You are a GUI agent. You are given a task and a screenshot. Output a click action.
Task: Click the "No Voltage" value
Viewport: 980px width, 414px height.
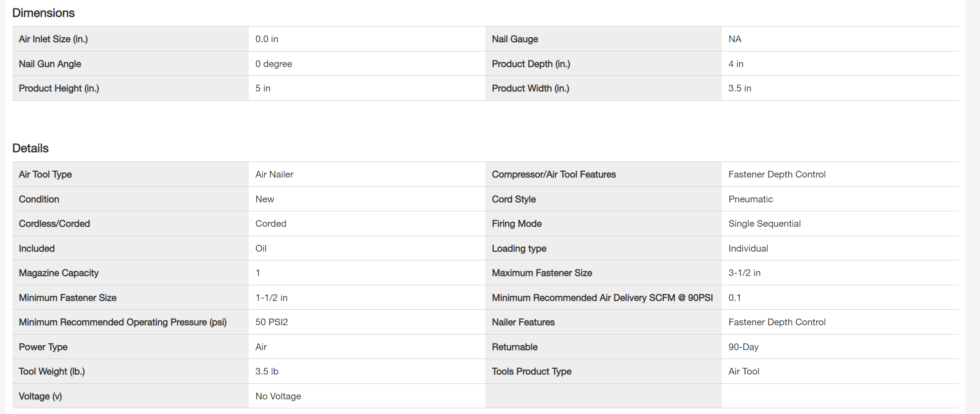click(278, 396)
